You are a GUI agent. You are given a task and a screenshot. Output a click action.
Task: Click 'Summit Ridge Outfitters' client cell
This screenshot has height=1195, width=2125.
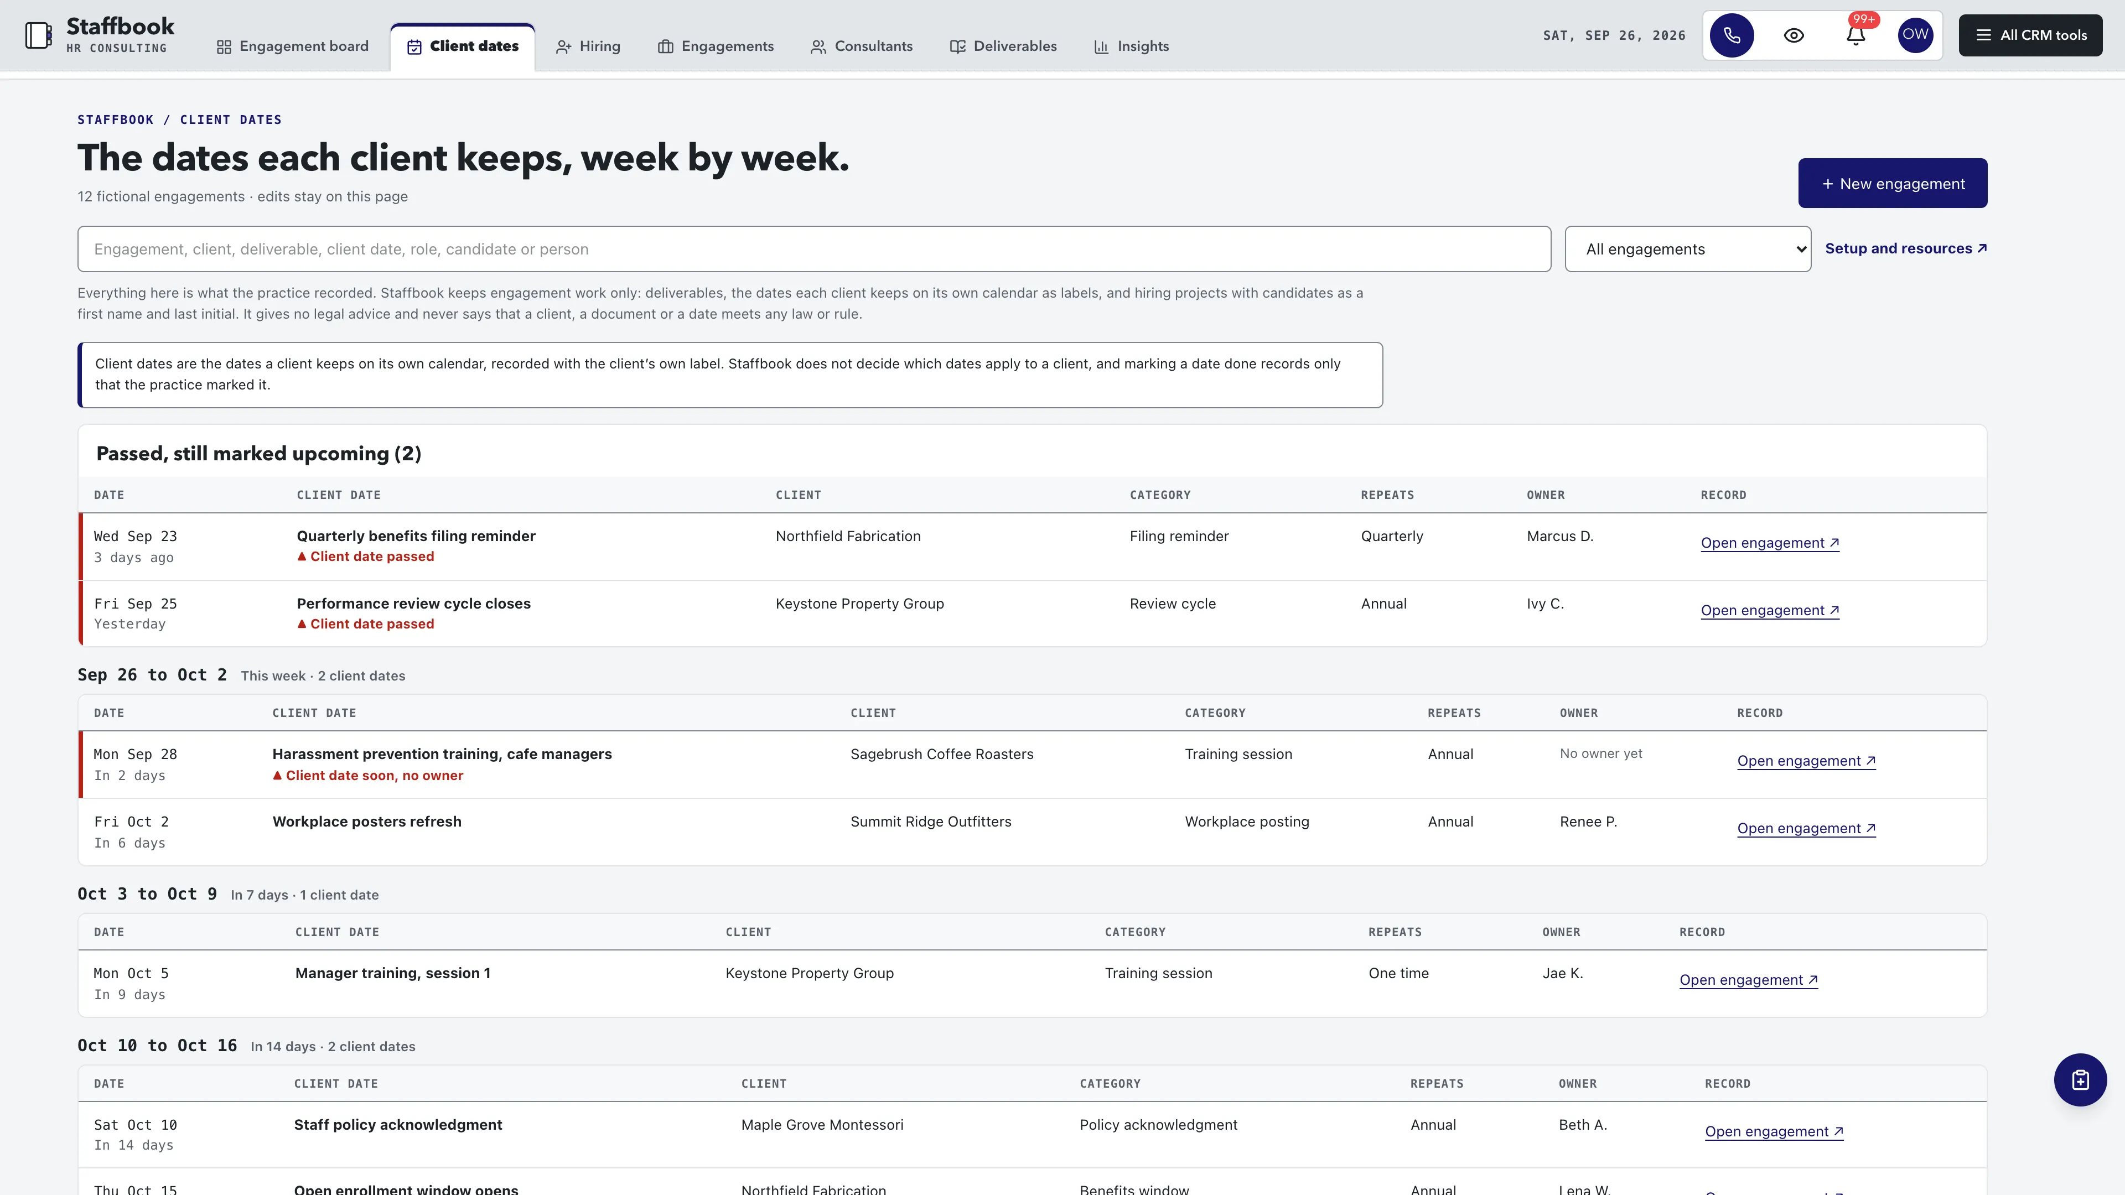[x=930, y=822]
